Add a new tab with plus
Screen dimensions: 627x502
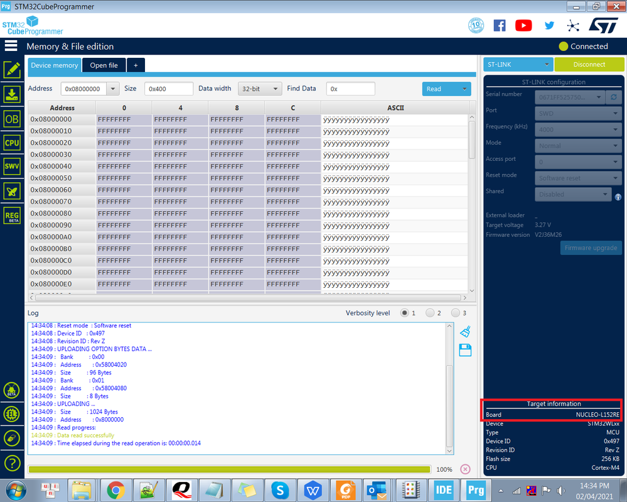click(x=136, y=65)
